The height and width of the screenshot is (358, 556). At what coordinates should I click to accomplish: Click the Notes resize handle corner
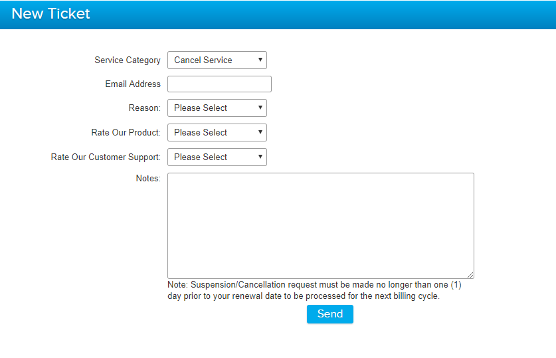[470, 274]
